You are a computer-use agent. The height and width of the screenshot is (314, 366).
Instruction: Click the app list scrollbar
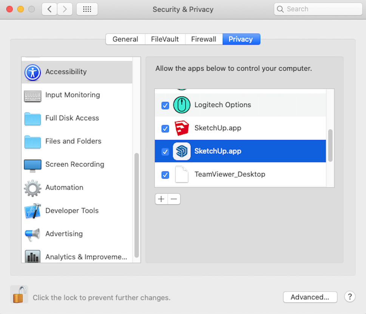pyautogui.click(x=330, y=146)
